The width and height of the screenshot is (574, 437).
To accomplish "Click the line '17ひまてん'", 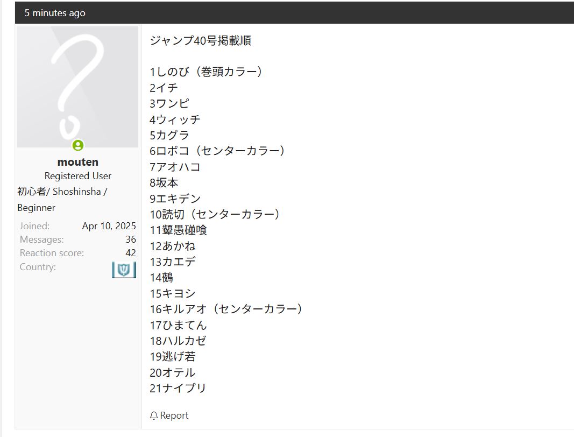I will coord(178,325).
